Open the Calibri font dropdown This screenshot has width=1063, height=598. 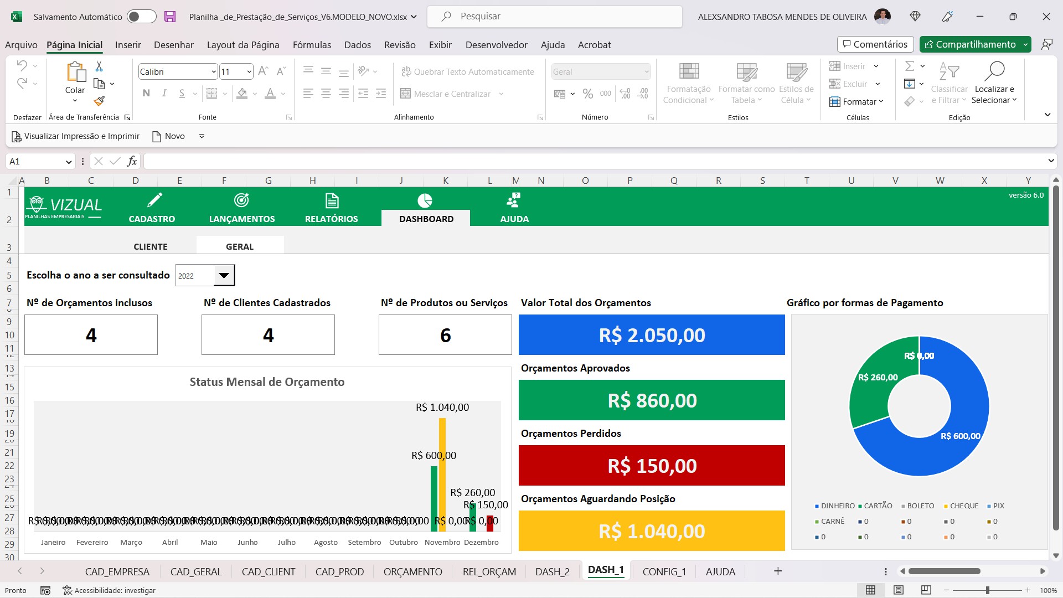(x=214, y=71)
